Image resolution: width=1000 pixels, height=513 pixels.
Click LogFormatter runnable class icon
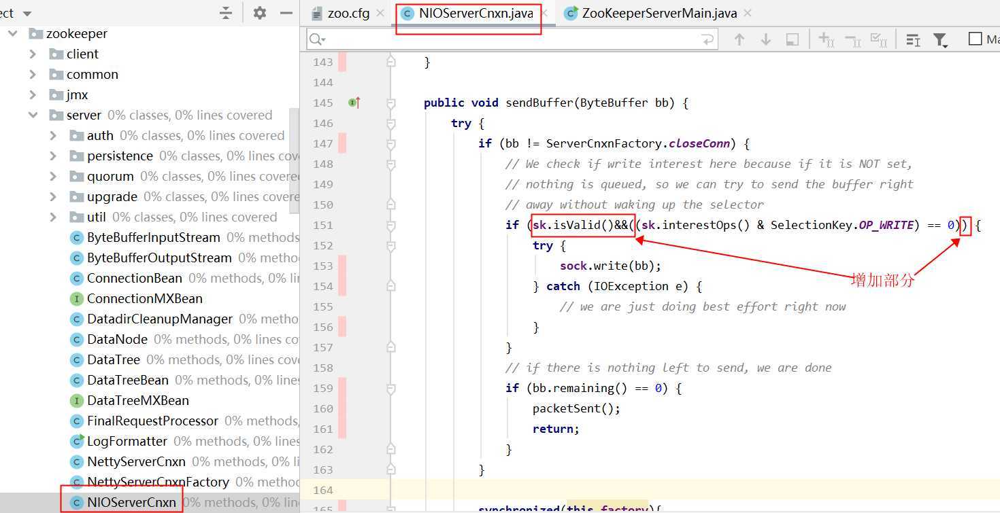click(x=77, y=442)
